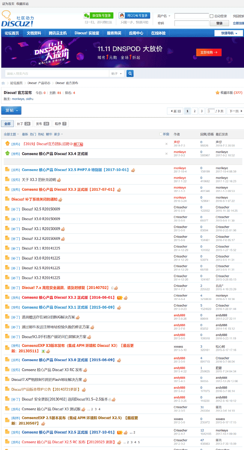
Task: Click the thumbs-up icon beside 关于 X3.3 的补充说明
Action: pos(59,180)
